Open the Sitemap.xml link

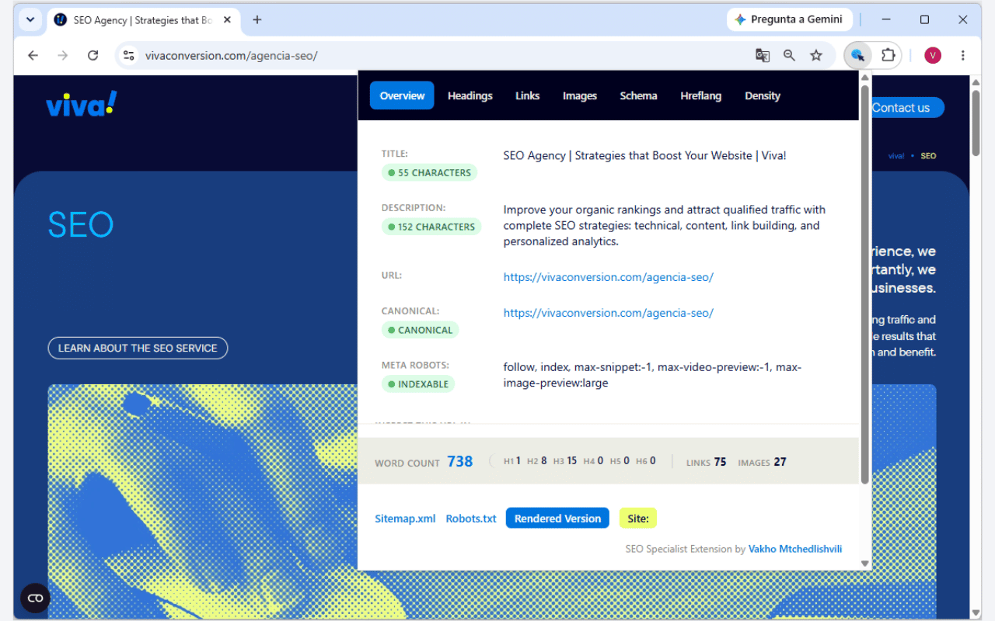click(x=405, y=519)
